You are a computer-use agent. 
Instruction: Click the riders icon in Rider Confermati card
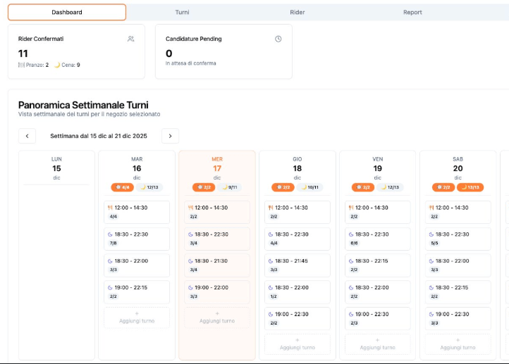(131, 39)
